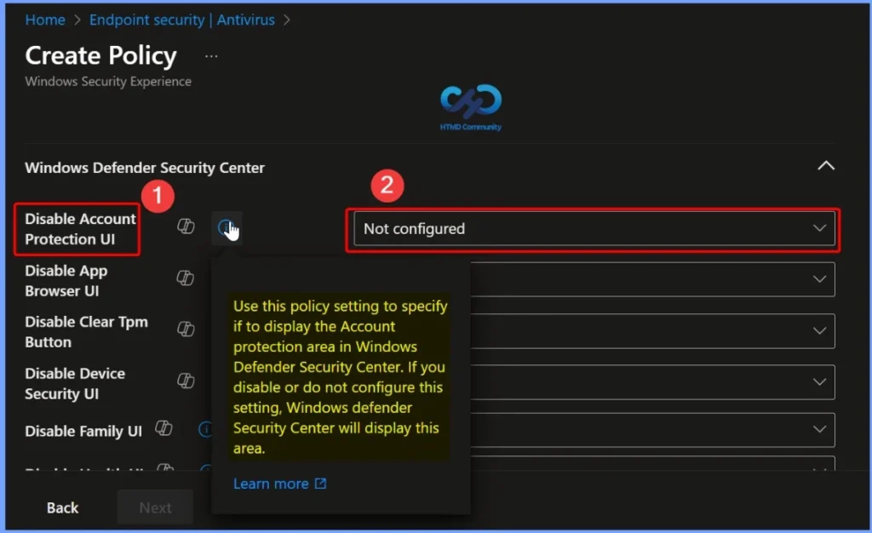The image size is (872, 533).
Task: Navigate to Endpoint security Antivirus breadcrumb
Action: click(x=181, y=20)
